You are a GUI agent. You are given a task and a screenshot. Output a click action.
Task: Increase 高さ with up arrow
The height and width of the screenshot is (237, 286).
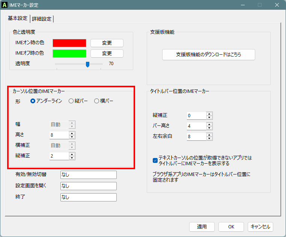[72, 133]
